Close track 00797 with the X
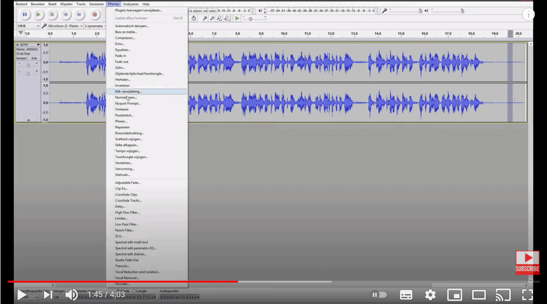 coord(17,45)
